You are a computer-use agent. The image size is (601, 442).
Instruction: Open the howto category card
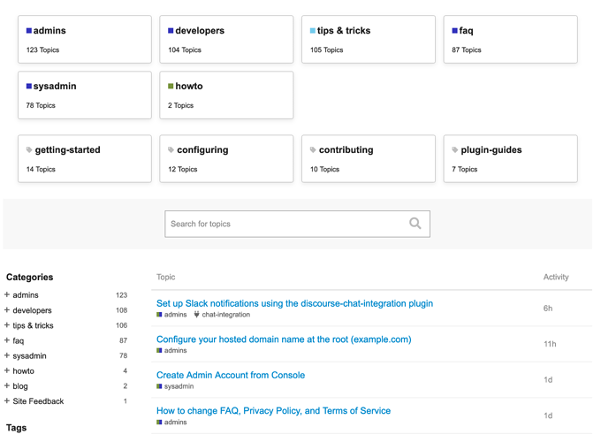(226, 95)
